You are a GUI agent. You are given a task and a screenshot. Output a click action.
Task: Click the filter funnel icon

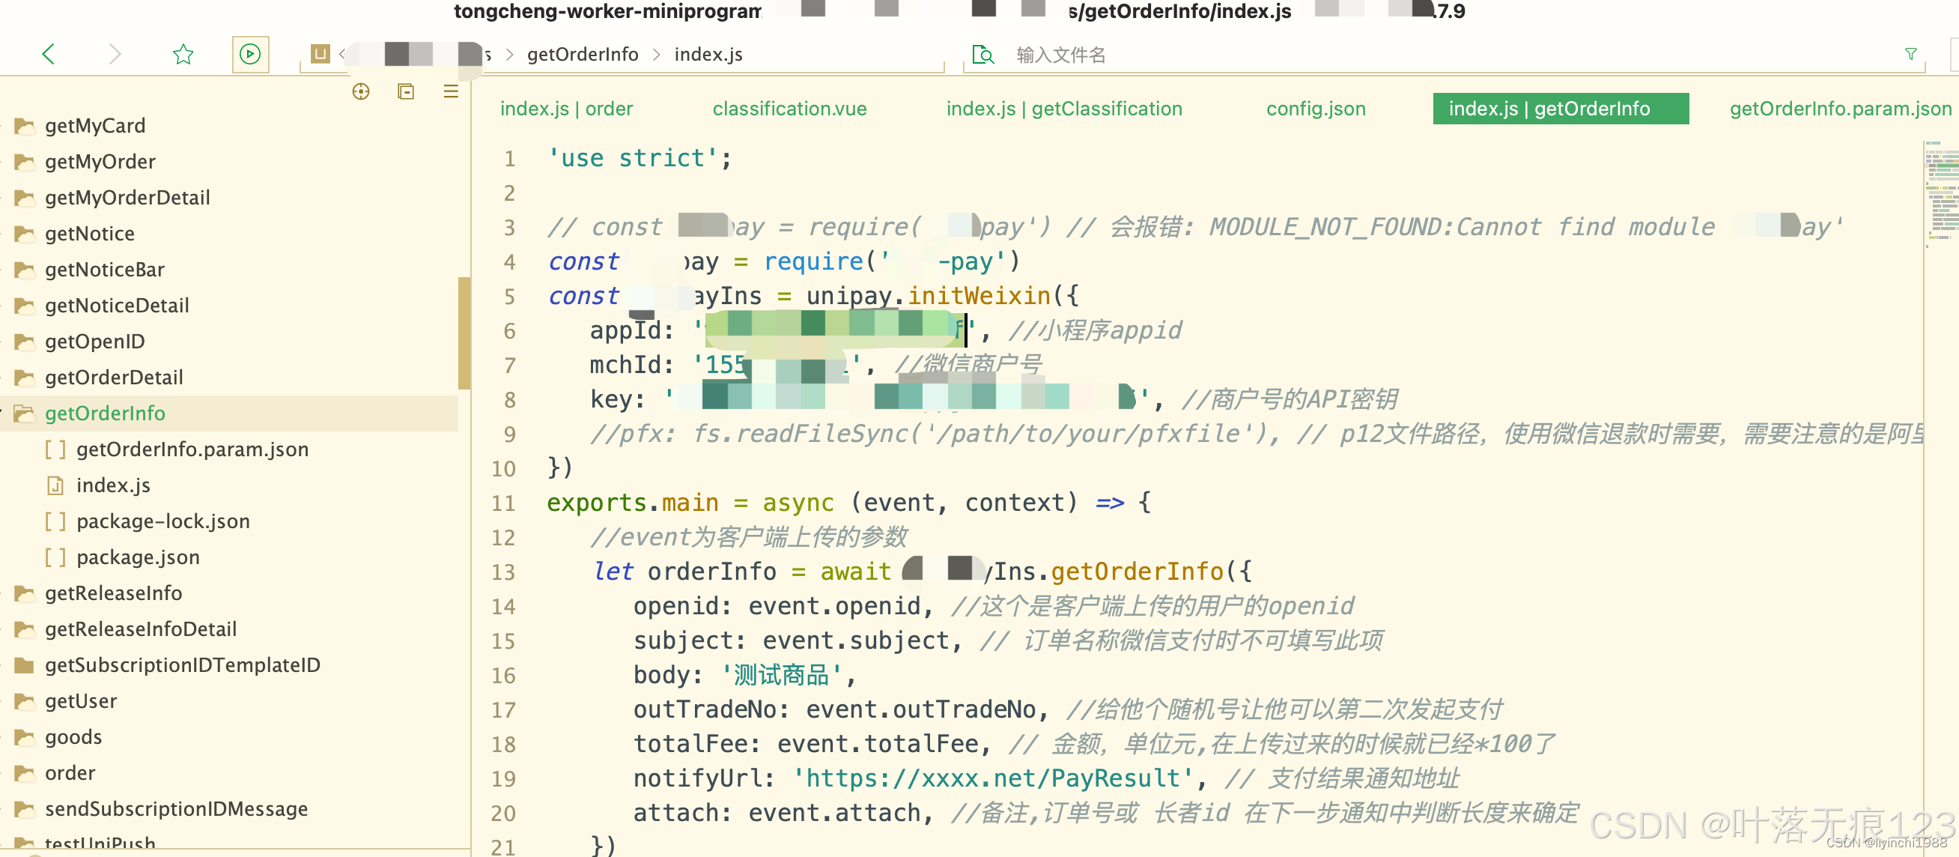click(x=1910, y=54)
